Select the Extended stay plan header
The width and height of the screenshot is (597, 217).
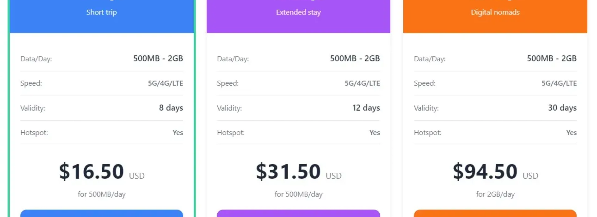298,12
